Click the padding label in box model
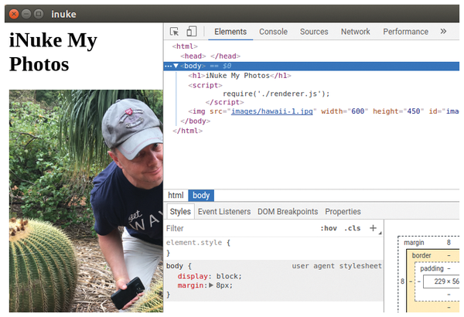 point(432,269)
